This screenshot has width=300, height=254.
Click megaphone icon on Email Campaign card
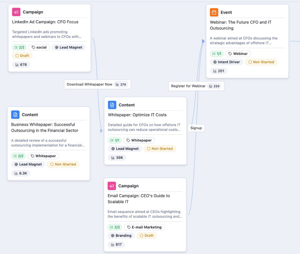click(x=112, y=186)
